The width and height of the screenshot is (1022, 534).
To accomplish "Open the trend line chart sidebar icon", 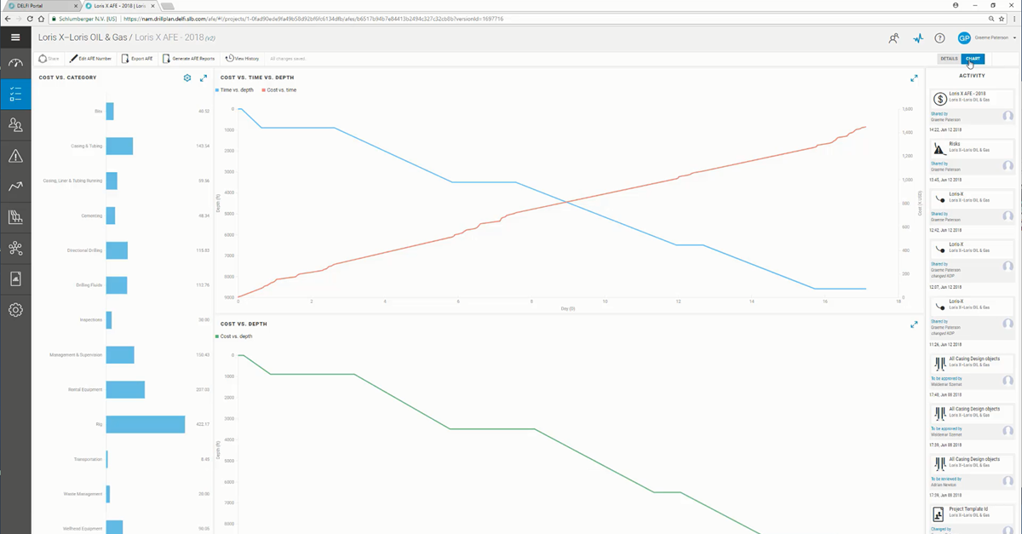I will (x=15, y=187).
